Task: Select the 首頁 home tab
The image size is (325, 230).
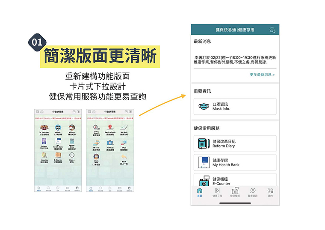Action: [200, 192]
